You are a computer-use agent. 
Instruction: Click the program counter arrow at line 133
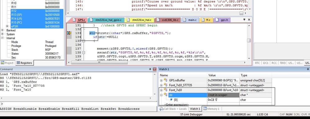coord(69,33)
